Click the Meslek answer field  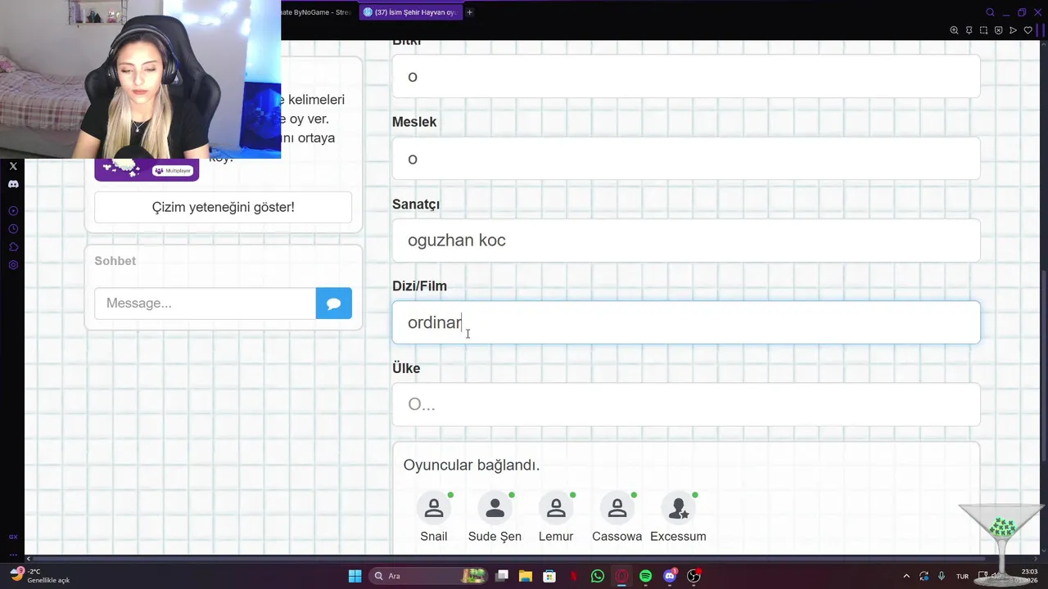pos(686,158)
